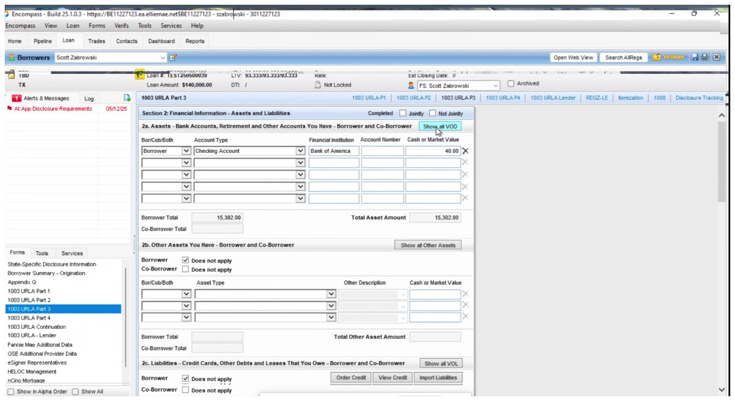The height and width of the screenshot is (401, 735).
Task: Toggle the Archived checkbox
Action: (511, 83)
